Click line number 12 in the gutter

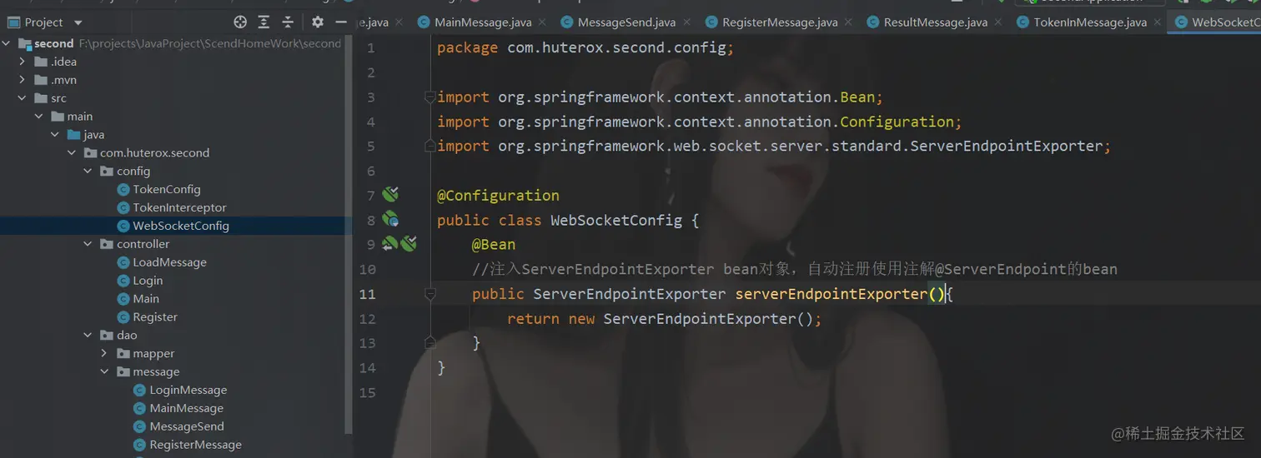coord(367,319)
